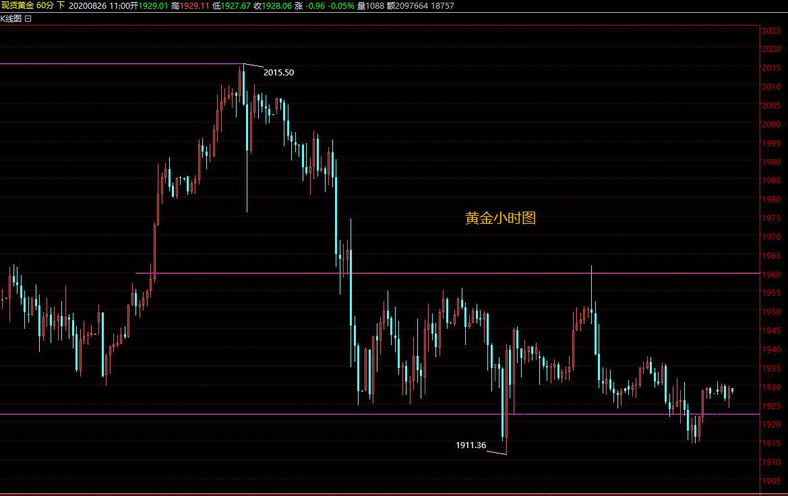Click the change value -0.96
This screenshot has height=496, width=788.
click(315, 5)
